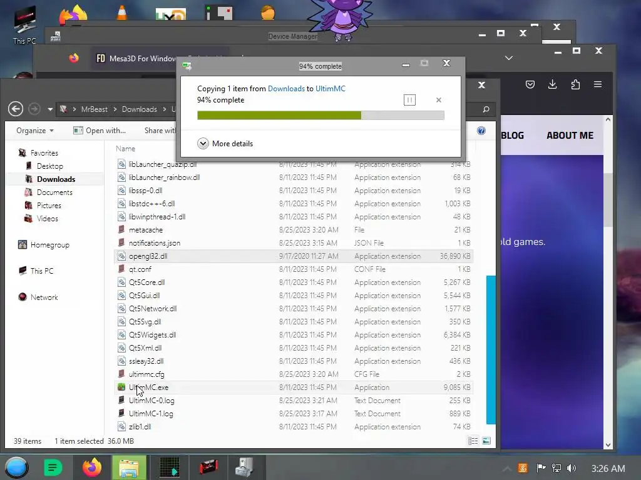Click Downloads in the address breadcrumb
The height and width of the screenshot is (480, 641).
pyautogui.click(x=140, y=109)
